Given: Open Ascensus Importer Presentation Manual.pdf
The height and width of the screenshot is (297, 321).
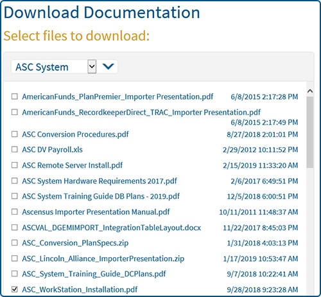Looking at the screenshot, I should (96, 212).
